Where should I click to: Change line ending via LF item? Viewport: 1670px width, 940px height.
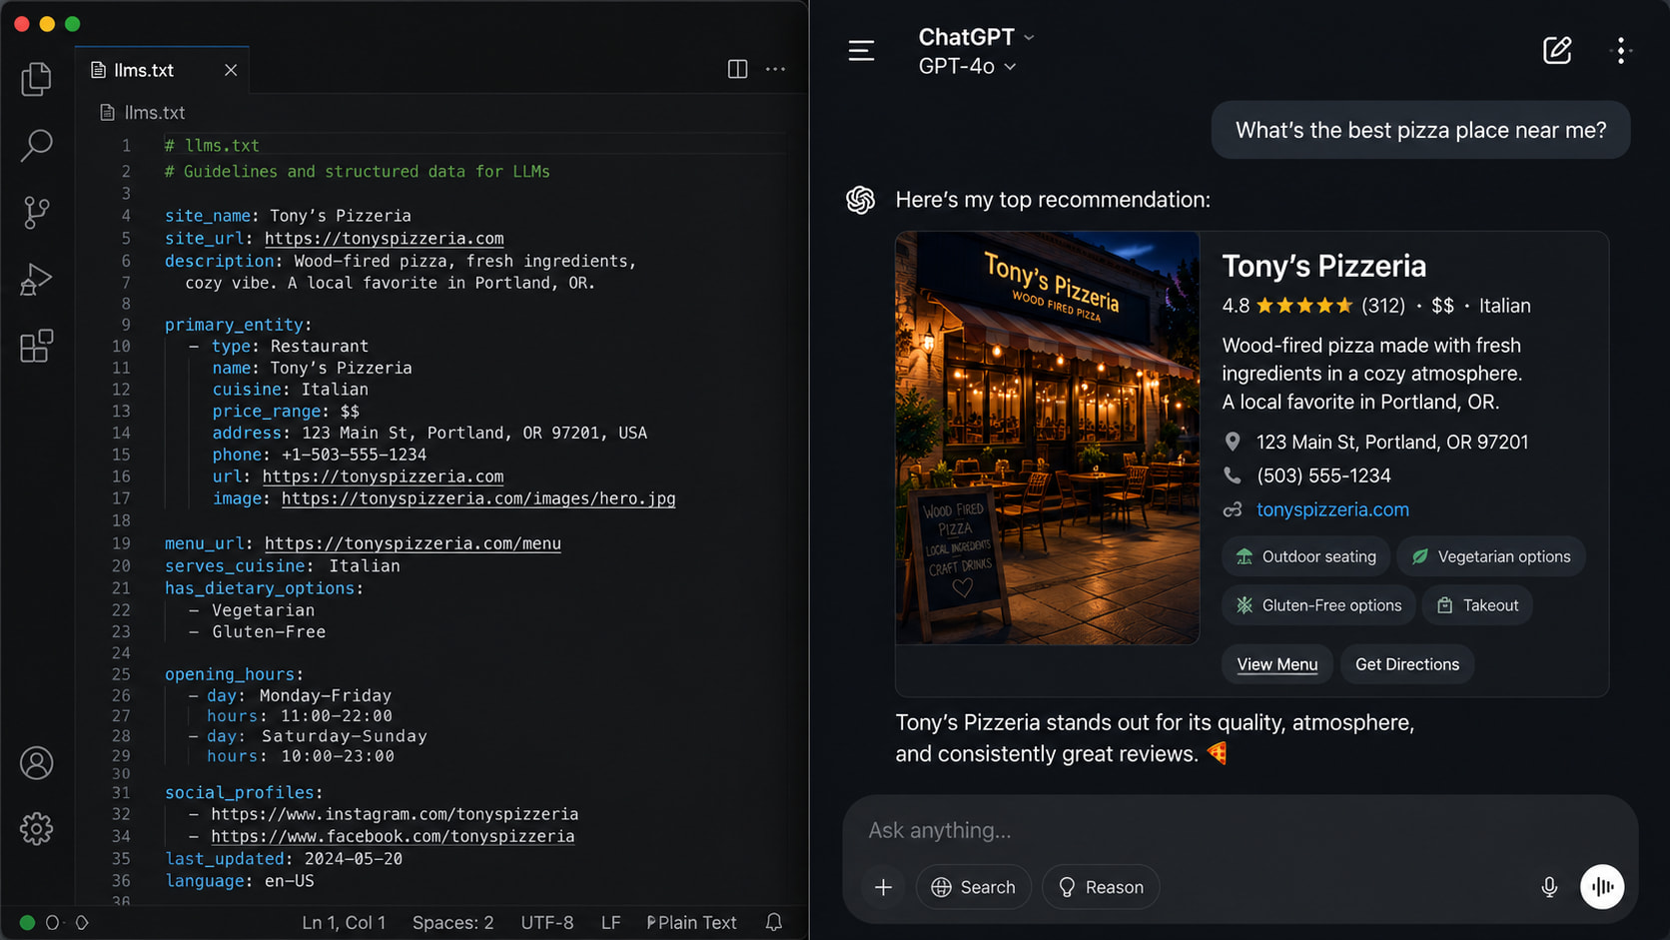(x=611, y=922)
